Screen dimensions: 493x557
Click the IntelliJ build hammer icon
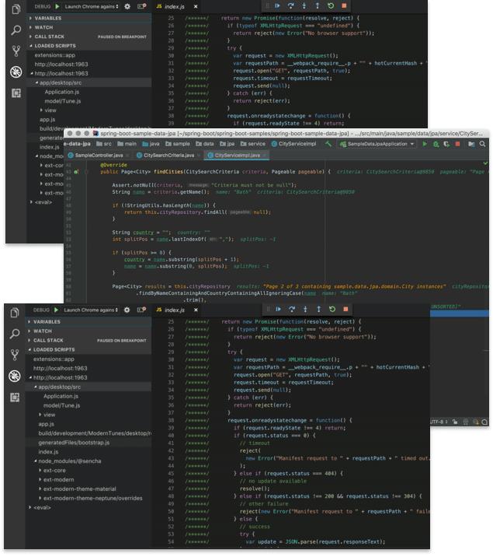tap(329, 144)
